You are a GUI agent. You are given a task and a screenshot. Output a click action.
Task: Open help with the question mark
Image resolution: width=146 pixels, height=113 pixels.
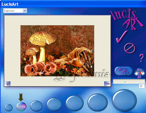(141, 58)
